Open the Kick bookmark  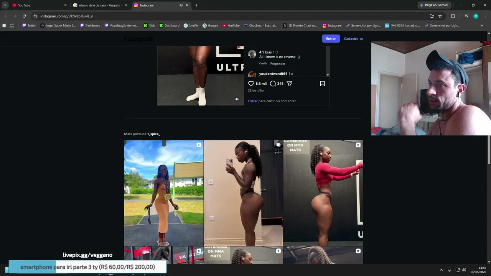coord(149,26)
